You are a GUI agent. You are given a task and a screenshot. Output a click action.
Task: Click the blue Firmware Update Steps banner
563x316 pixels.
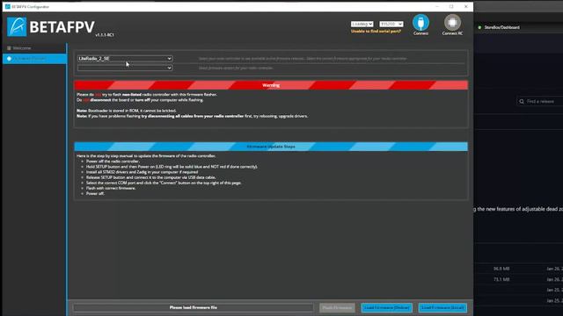click(x=271, y=147)
